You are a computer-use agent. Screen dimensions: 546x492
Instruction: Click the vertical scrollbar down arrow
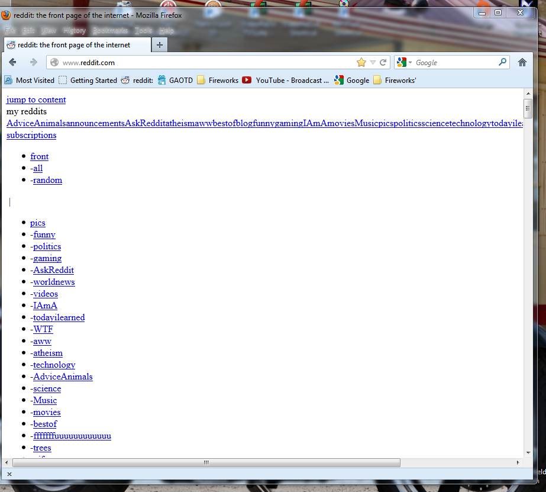pos(528,453)
